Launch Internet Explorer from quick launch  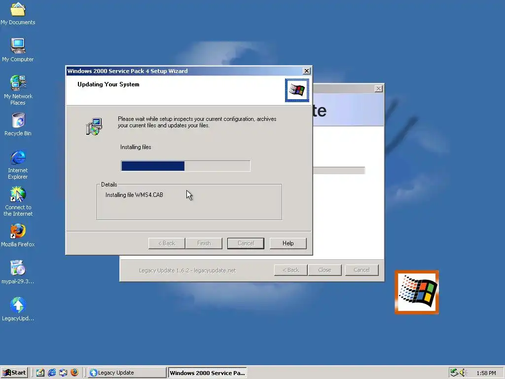[52, 373]
